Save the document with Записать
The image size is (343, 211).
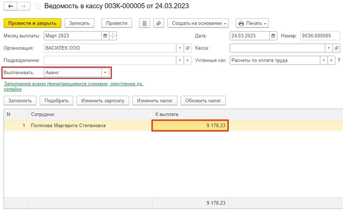tap(79, 23)
